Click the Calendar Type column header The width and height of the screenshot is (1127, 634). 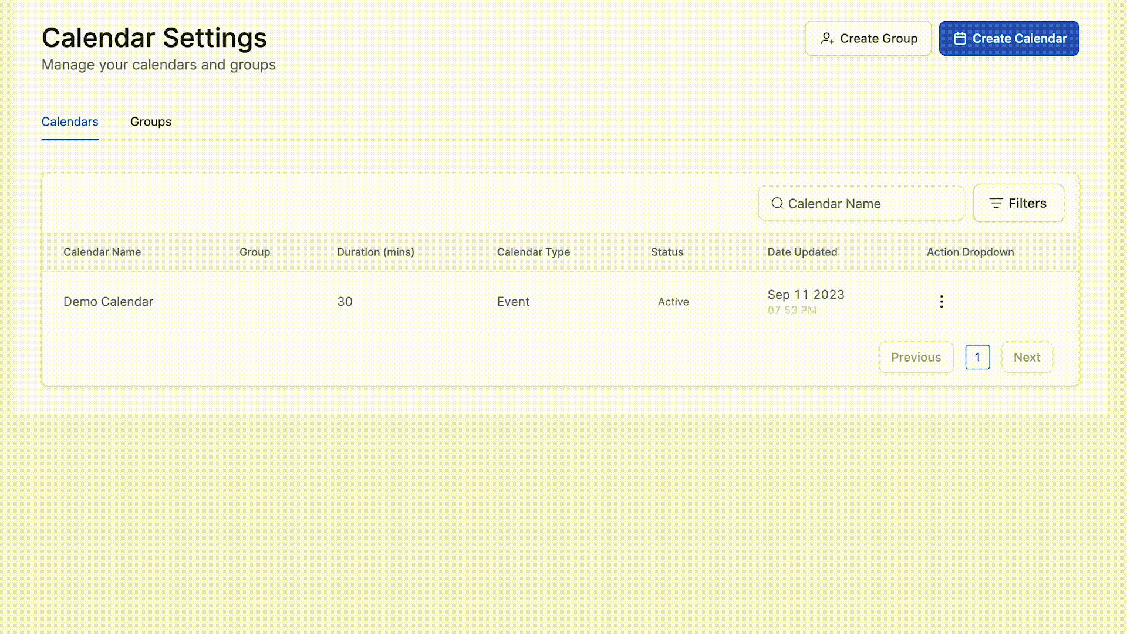tap(533, 252)
